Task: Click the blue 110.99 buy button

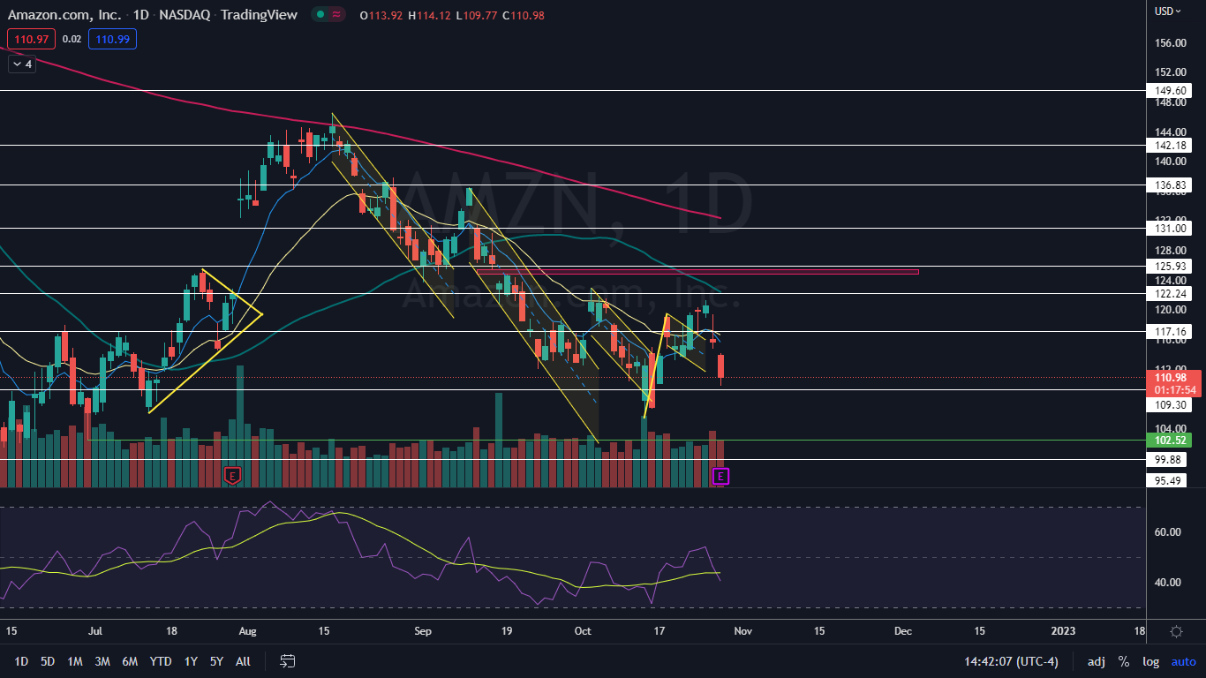Action: (112, 39)
